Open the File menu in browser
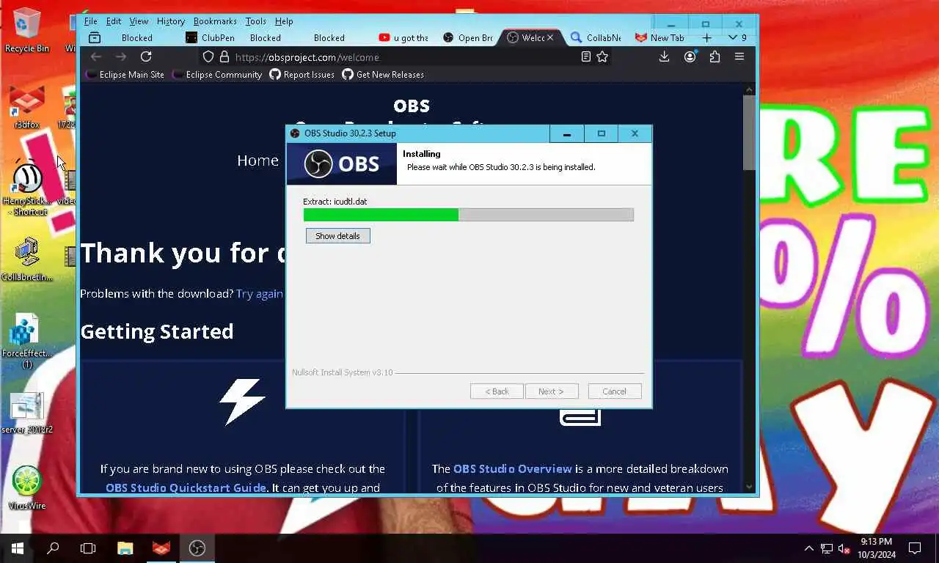 click(90, 21)
